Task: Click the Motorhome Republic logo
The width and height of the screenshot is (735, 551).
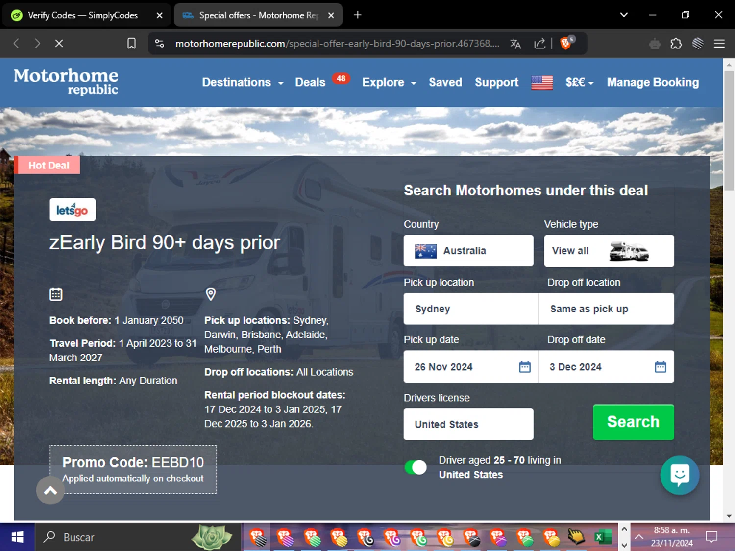Action: pos(66,81)
